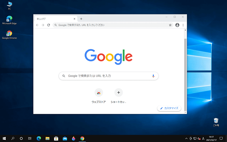Click Chrome icon on the taskbar
This screenshot has width=227, height=142.
82,139
